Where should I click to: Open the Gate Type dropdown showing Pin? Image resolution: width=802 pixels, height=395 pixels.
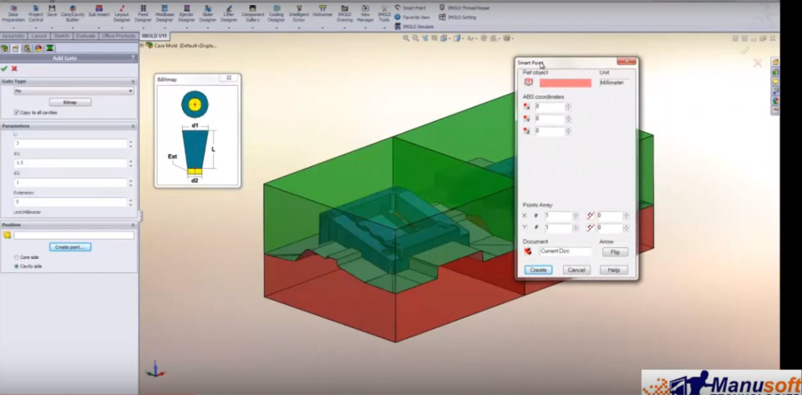click(74, 91)
